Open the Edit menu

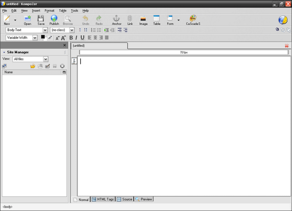(x=14, y=11)
